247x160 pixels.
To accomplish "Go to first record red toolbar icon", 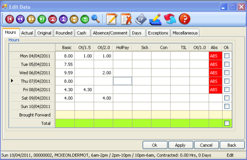I will [10, 19].
